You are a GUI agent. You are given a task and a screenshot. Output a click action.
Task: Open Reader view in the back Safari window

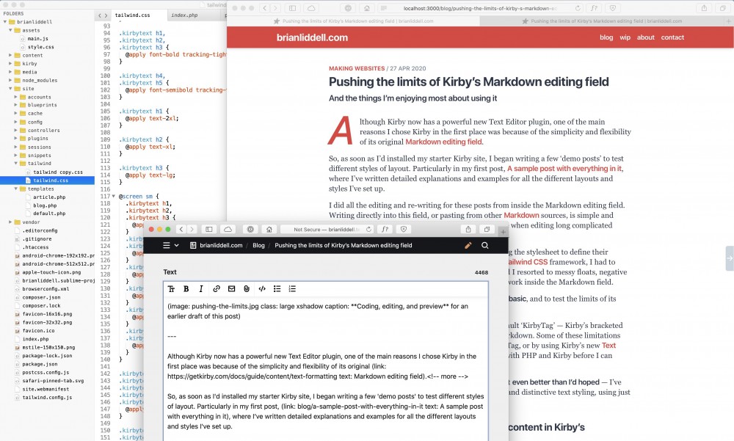384,8
